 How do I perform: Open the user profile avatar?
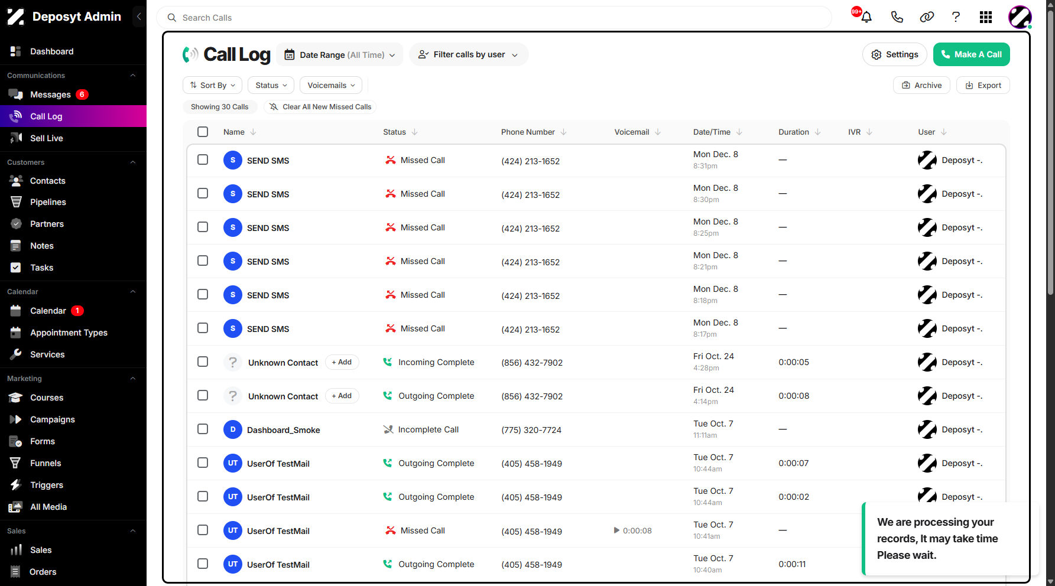click(x=1020, y=17)
